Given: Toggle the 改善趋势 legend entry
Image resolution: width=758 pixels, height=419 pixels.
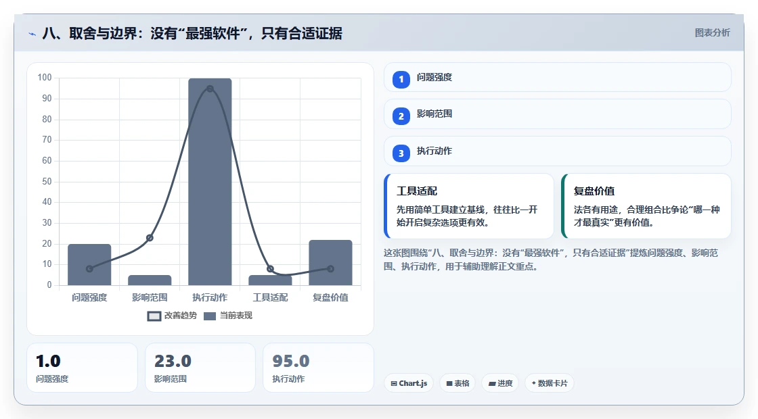Looking at the screenshot, I should (x=172, y=316).
